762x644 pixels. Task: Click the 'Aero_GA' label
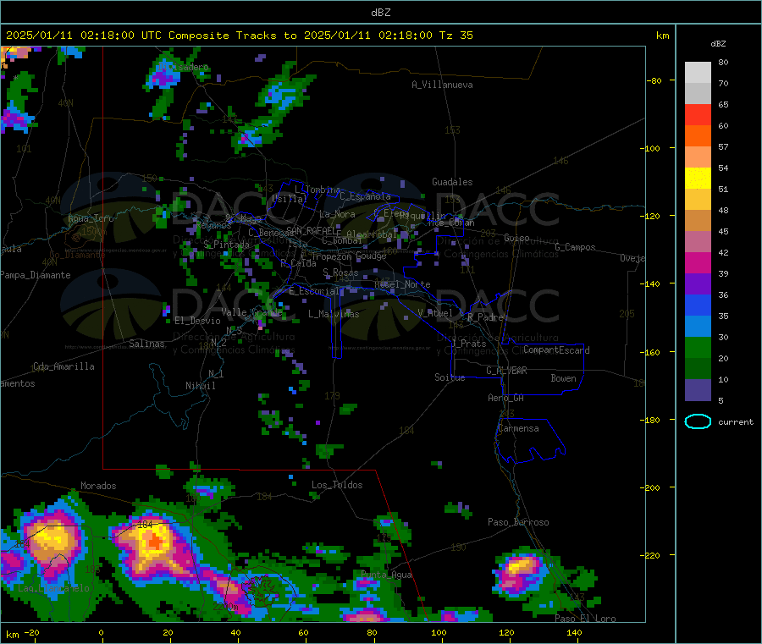point(505,398)
